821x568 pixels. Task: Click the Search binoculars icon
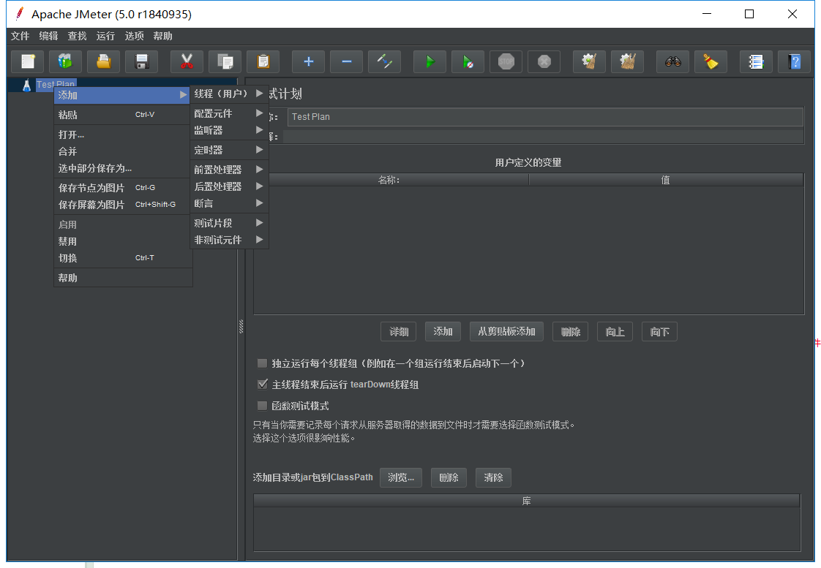[x=672, y=61]
